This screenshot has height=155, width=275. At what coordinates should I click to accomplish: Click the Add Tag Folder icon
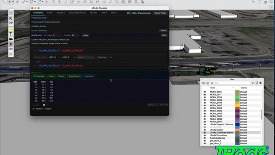point(207,83)
